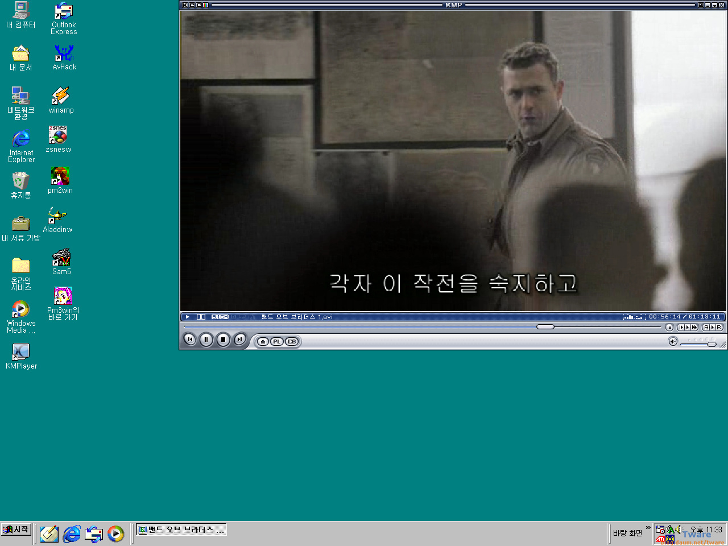Open the 휴지통 recycle bin
This screenshot has width=728, height=546.
[x=21, y=185]
